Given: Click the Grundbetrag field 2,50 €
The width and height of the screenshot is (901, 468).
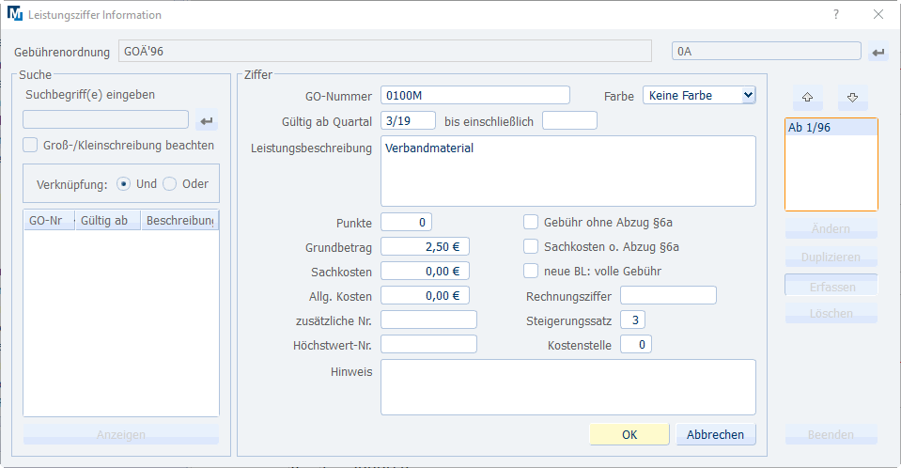Looking at the screenshot, I should (x=425, y=246).
